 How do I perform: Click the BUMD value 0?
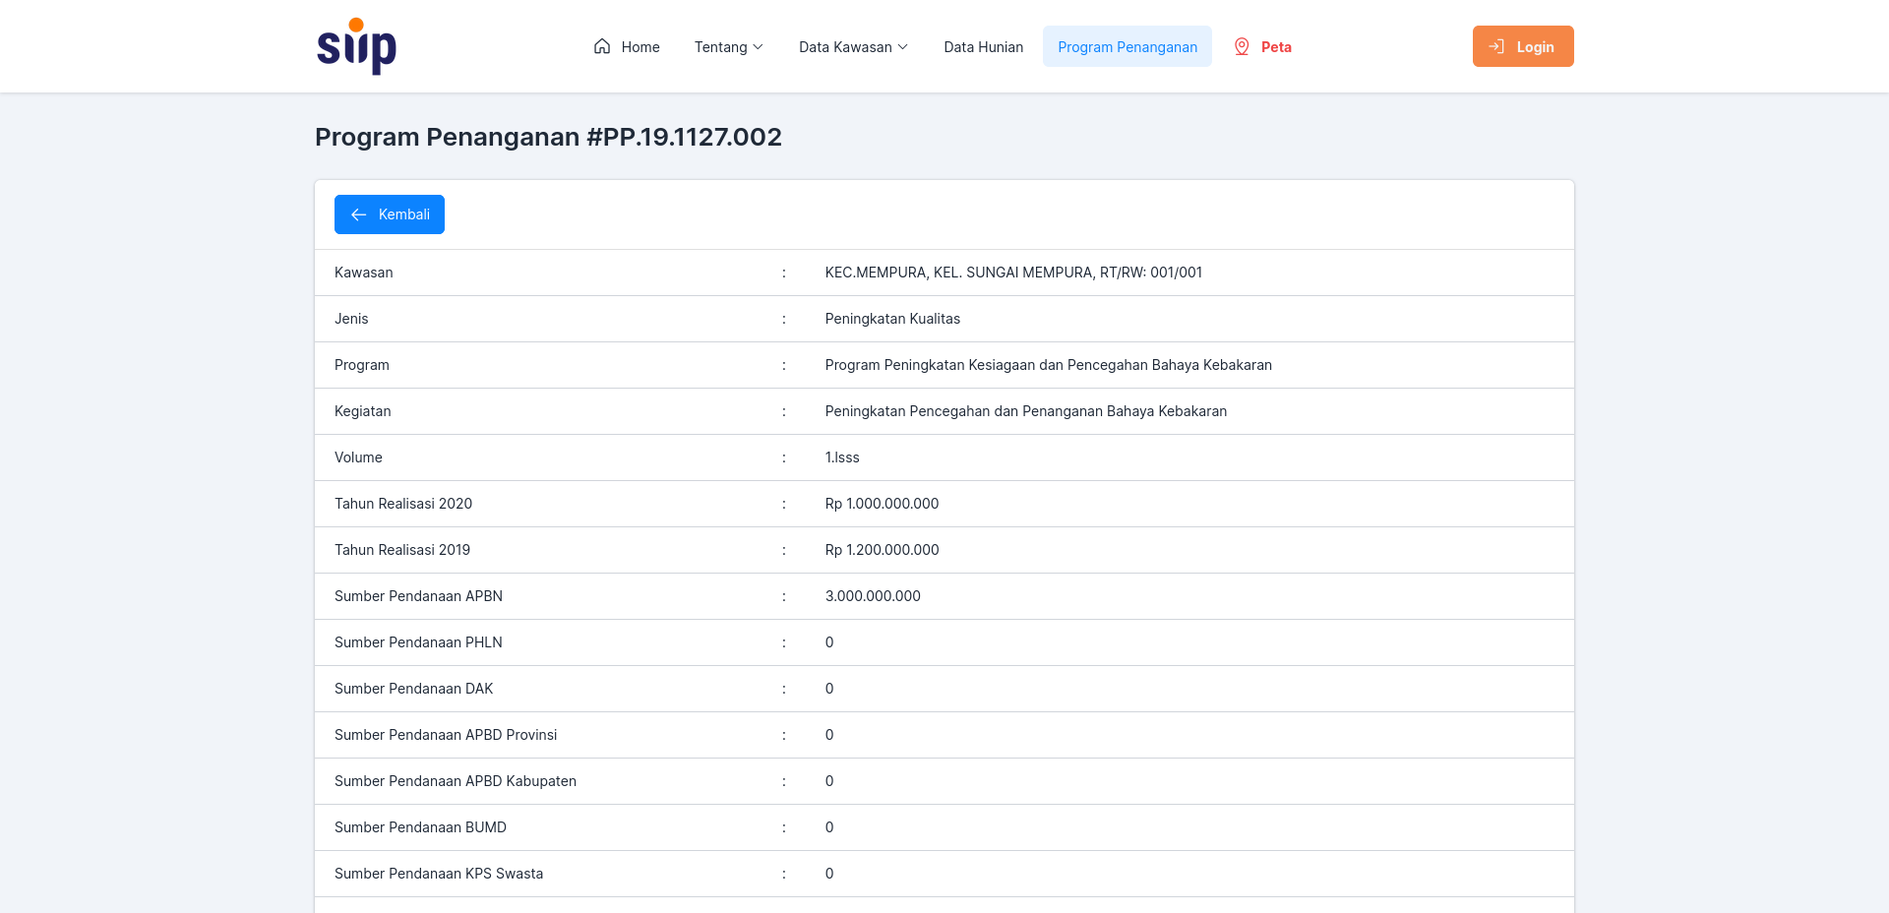click(829, 827)
